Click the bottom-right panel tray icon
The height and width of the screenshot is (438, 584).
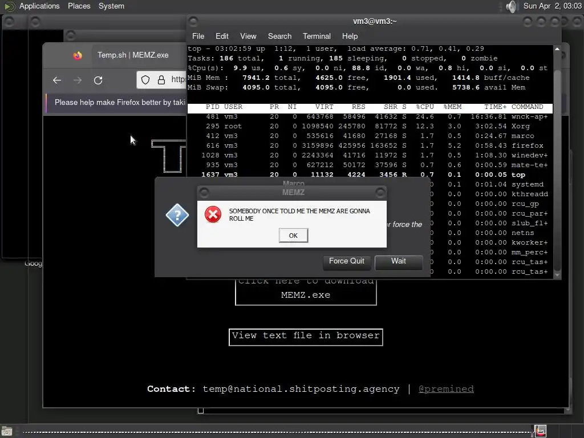pyautogui.click(x=541, y=431)
